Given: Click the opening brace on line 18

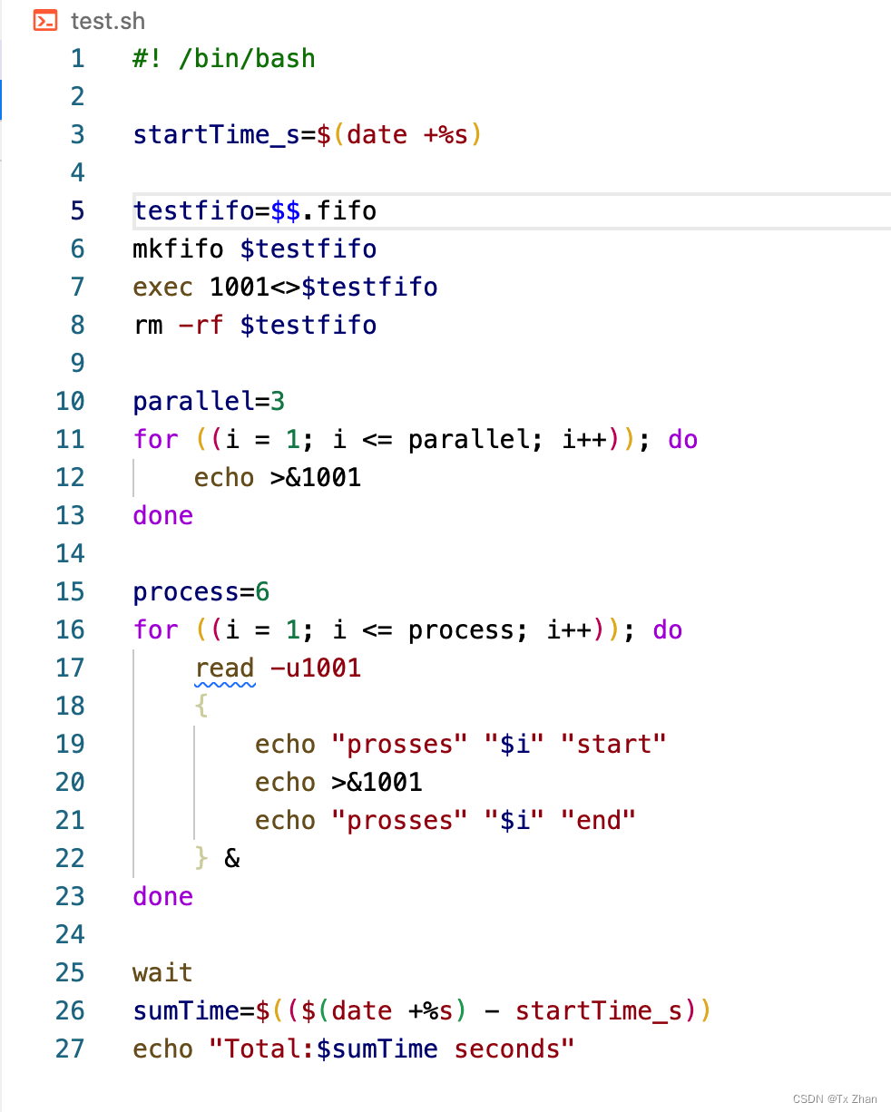Looking at the screenshot, I should (201, 706).
